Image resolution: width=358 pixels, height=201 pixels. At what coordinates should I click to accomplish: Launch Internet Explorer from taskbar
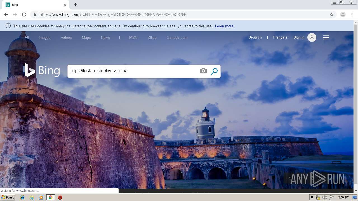click(x=22, y=197)
